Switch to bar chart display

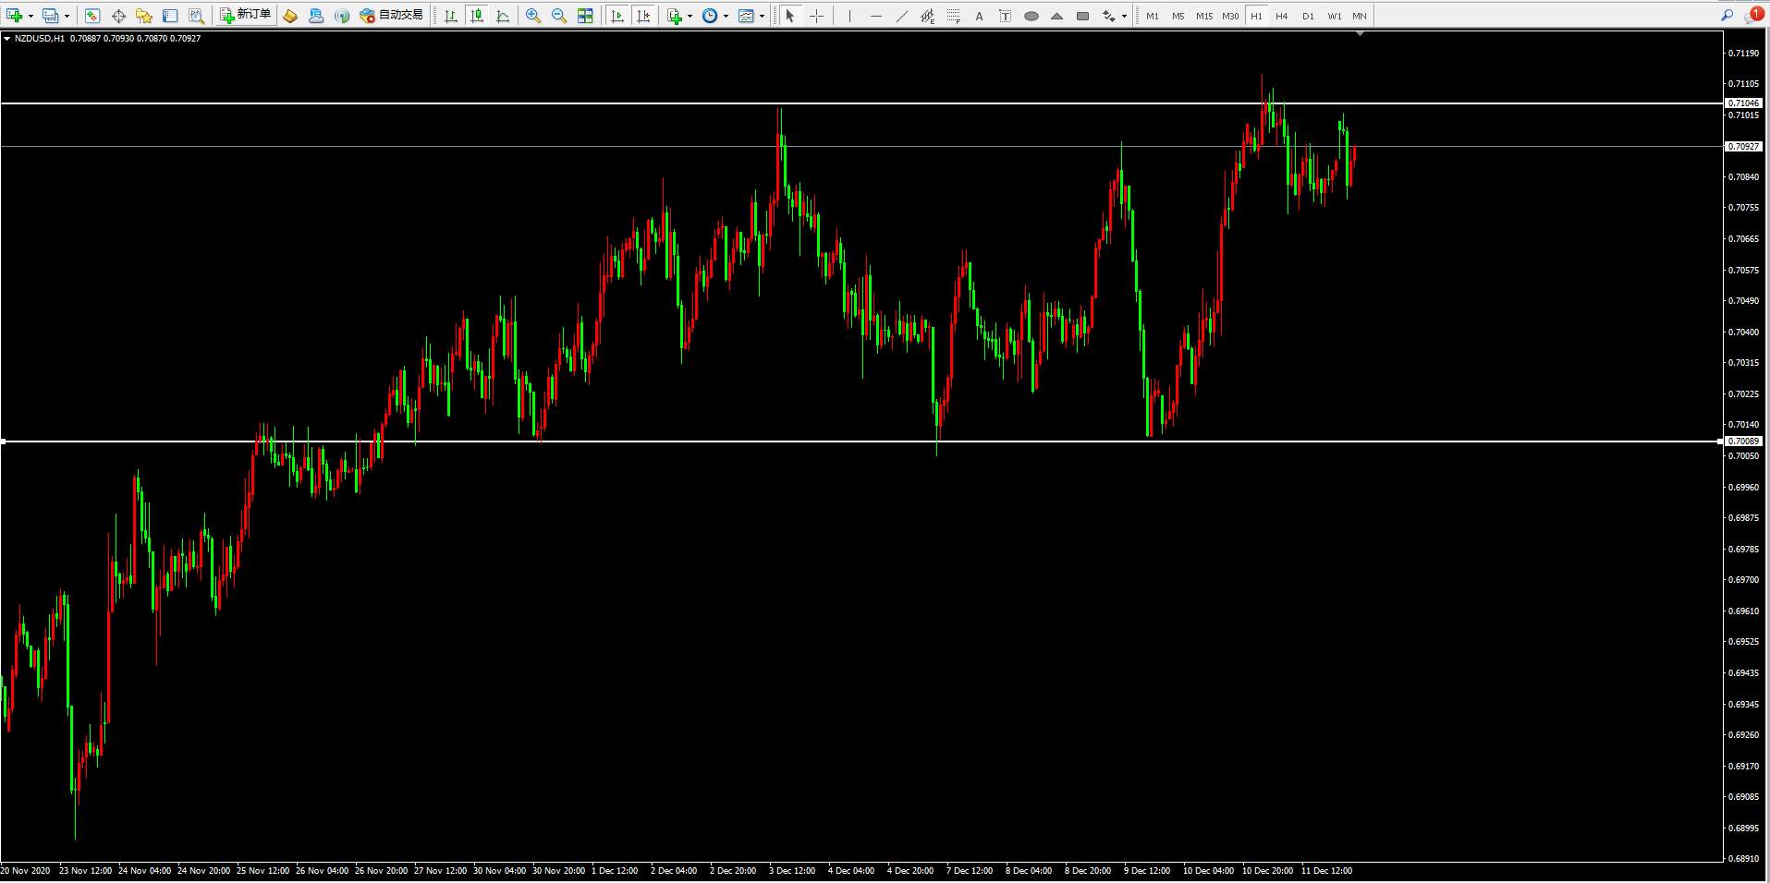[x=451, y=16]
